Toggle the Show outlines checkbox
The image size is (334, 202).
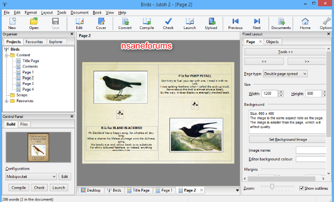coord(302,188)
